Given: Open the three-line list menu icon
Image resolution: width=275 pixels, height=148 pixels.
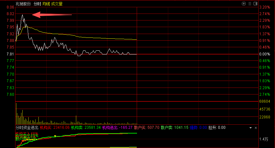Looking at the screenshot, I should tap(249, 4).
